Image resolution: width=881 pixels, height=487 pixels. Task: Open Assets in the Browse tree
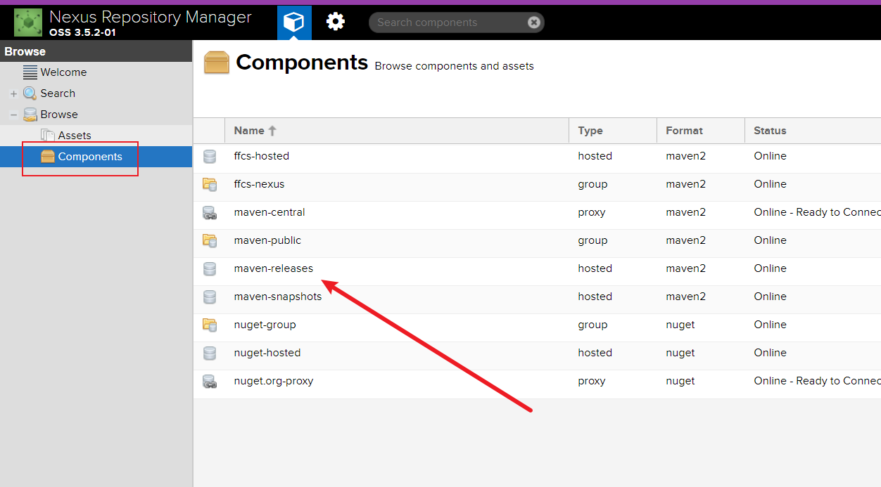(75, 136)
